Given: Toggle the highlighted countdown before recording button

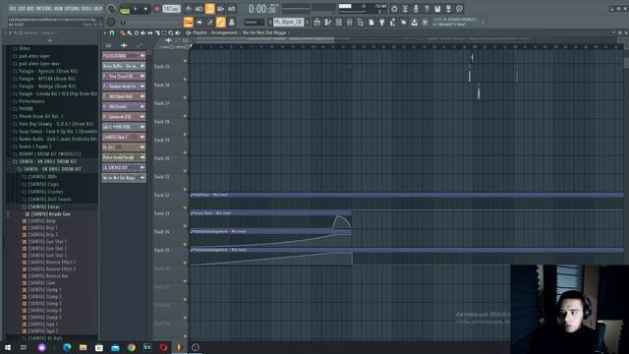Looking at the screenshot, I should pos(209,9).
